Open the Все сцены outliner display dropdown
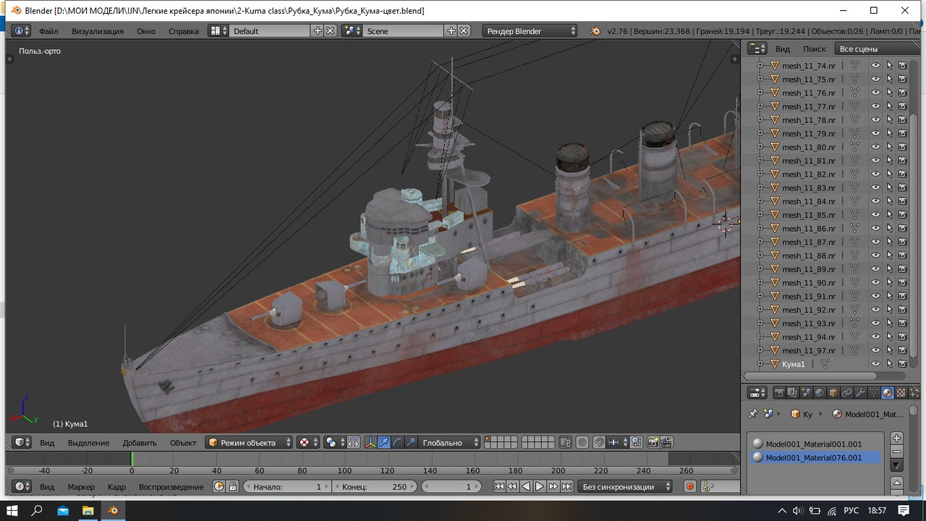Screen dimensions: 926x521 pos(878,48)
